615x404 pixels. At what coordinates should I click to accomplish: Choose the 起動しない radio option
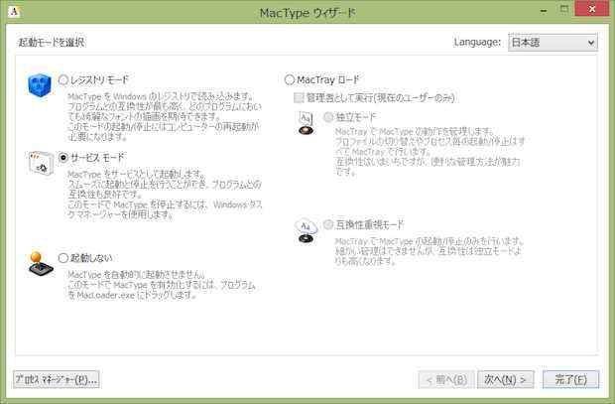64,257
